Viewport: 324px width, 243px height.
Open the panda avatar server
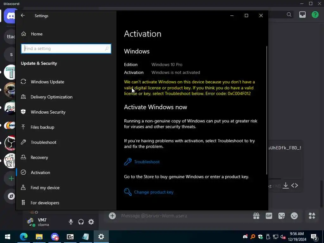(10, 108)
